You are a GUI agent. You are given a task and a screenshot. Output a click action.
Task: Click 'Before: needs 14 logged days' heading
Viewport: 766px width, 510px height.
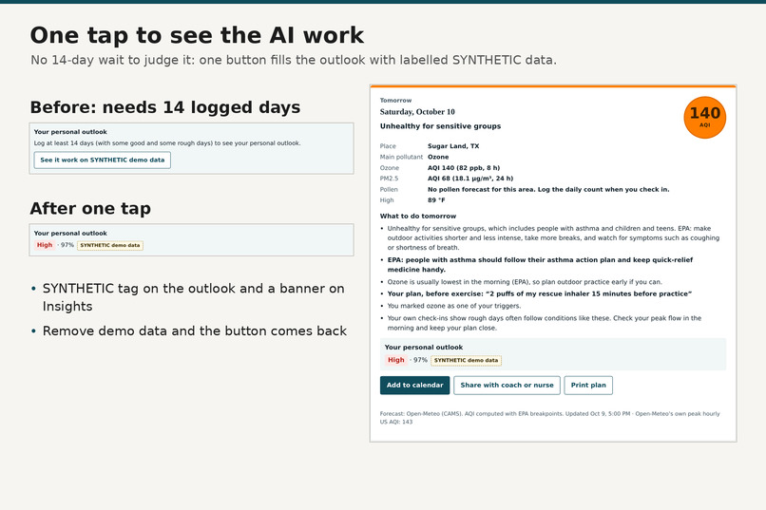point(165,107)
